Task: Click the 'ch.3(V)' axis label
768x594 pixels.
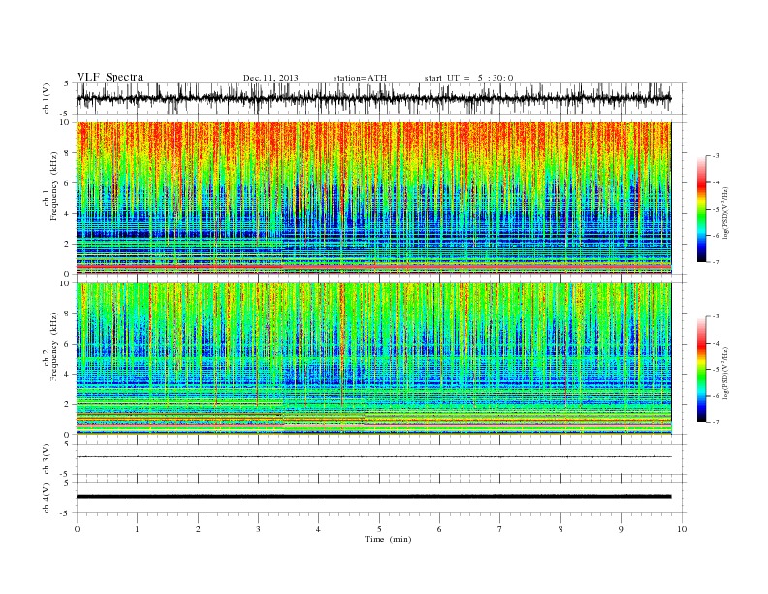Action: (x=47, y=458)
